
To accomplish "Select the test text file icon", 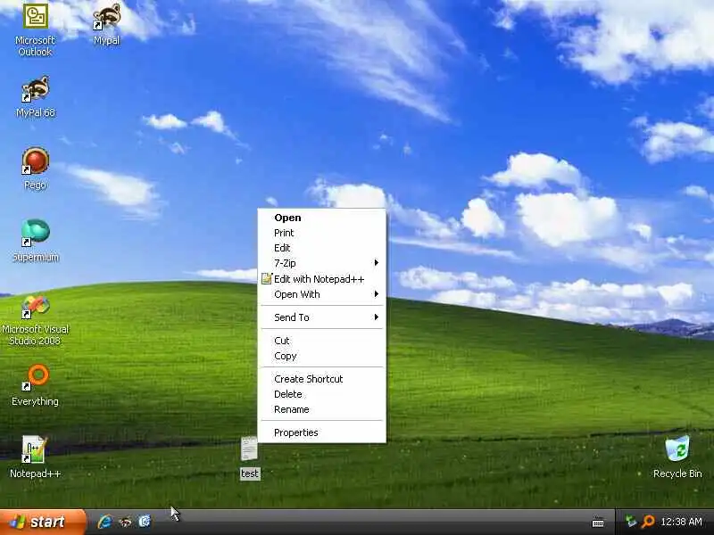I will tap(249, 449).
